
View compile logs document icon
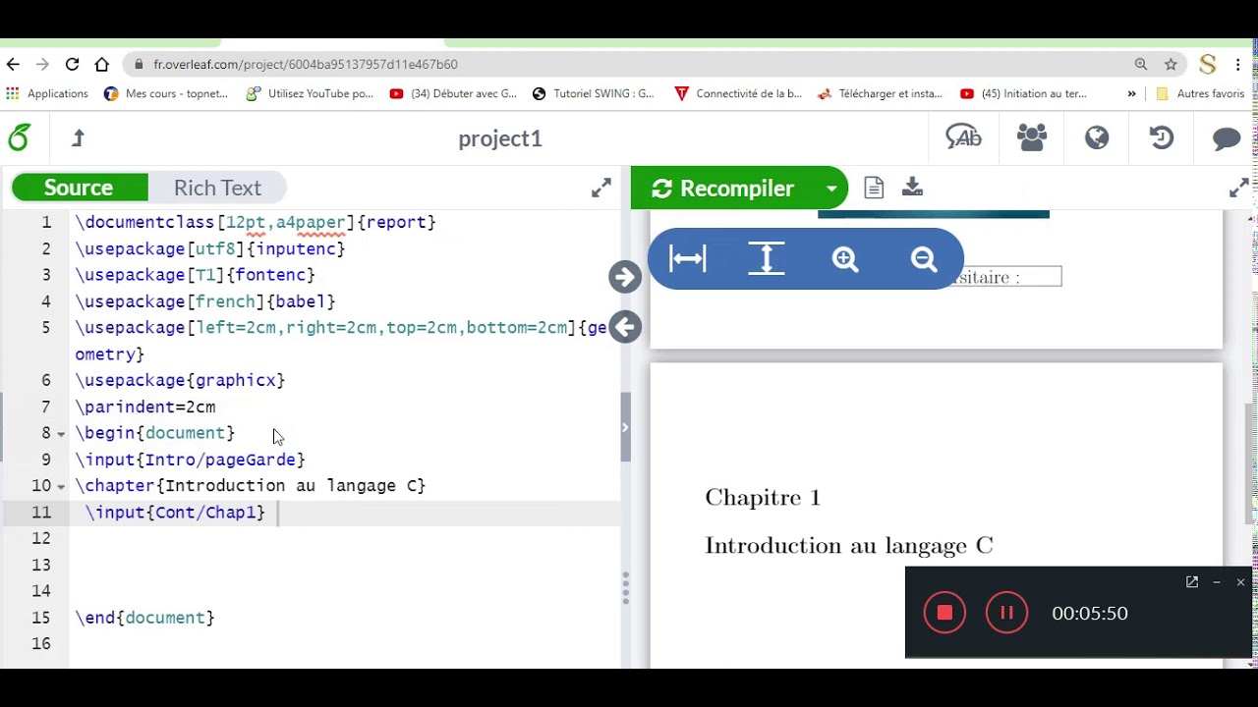click(874, 188)
